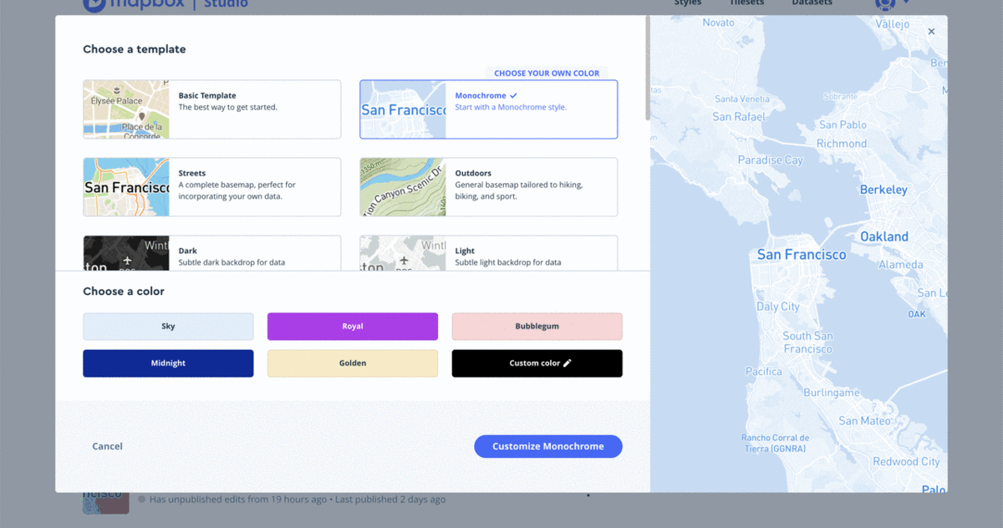Click the Monochrome San Francisco preview thumbnail
The height and width of the screenshot is (528, 1003).
(x=404, y=109)
